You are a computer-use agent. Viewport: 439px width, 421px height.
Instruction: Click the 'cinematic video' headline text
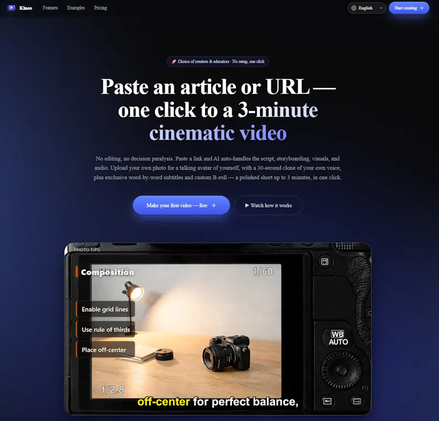(218, 133)
